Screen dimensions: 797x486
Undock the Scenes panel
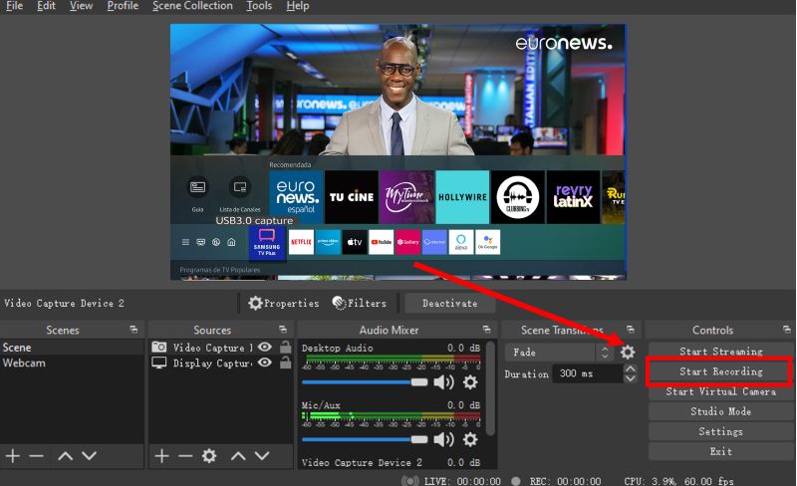pyautogui.click(x=133, y=330)
